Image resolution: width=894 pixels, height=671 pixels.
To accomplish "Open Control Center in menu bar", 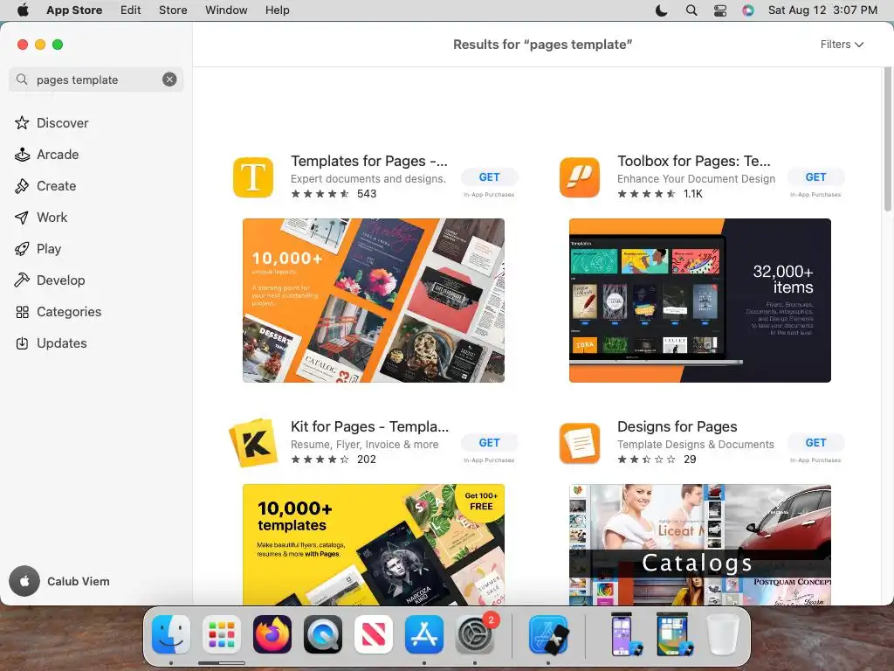I will (x=720, y=10).
